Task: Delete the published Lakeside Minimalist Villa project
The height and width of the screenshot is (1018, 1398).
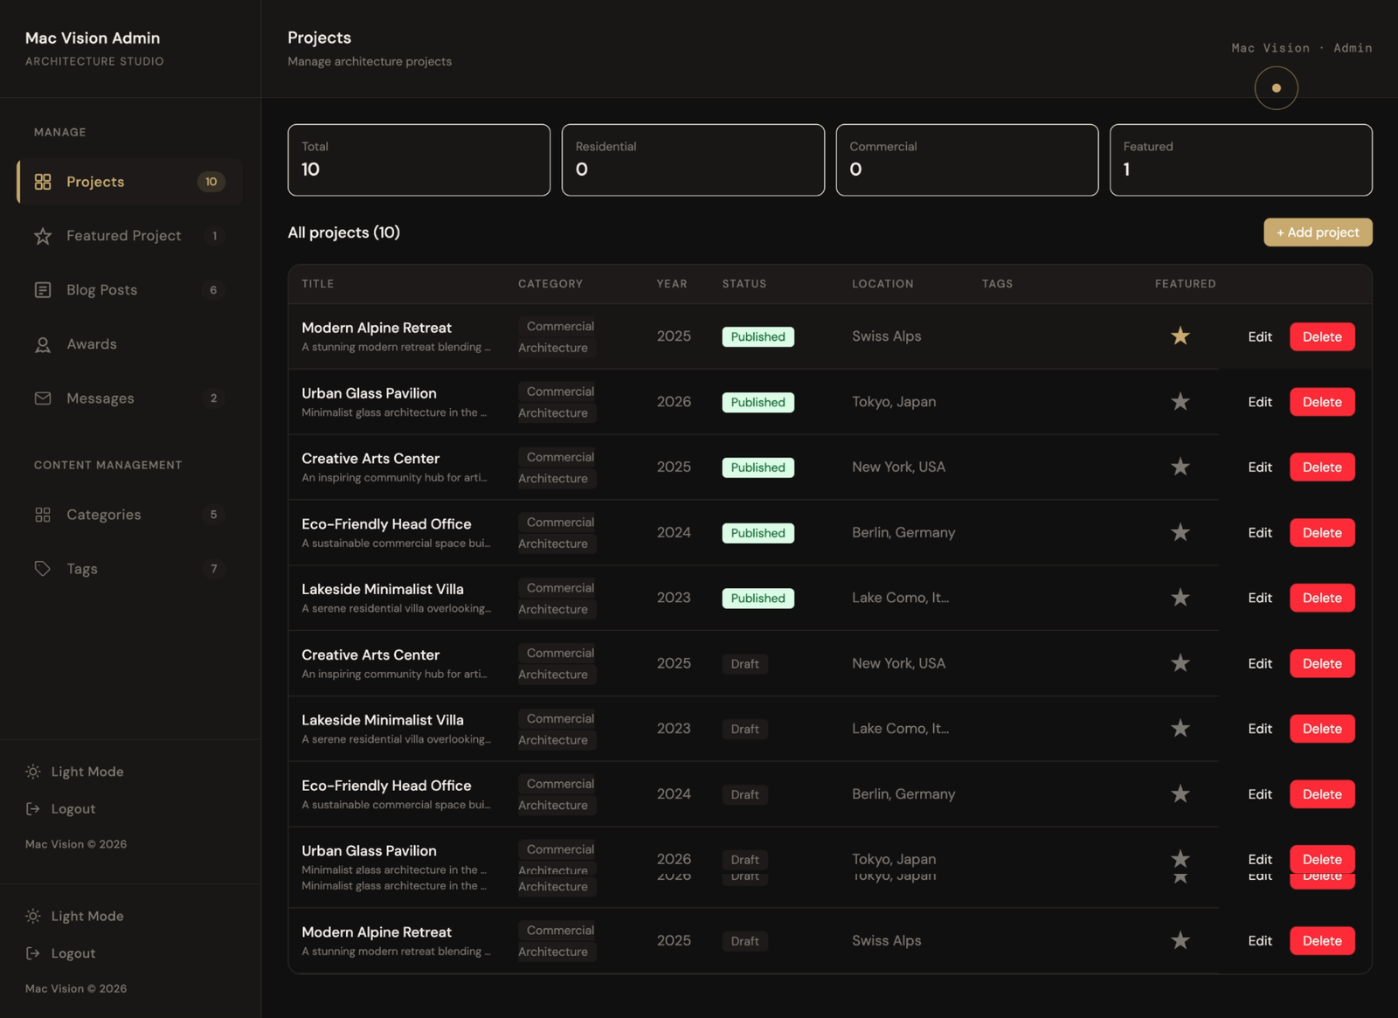Action: tap(1322, 598)
